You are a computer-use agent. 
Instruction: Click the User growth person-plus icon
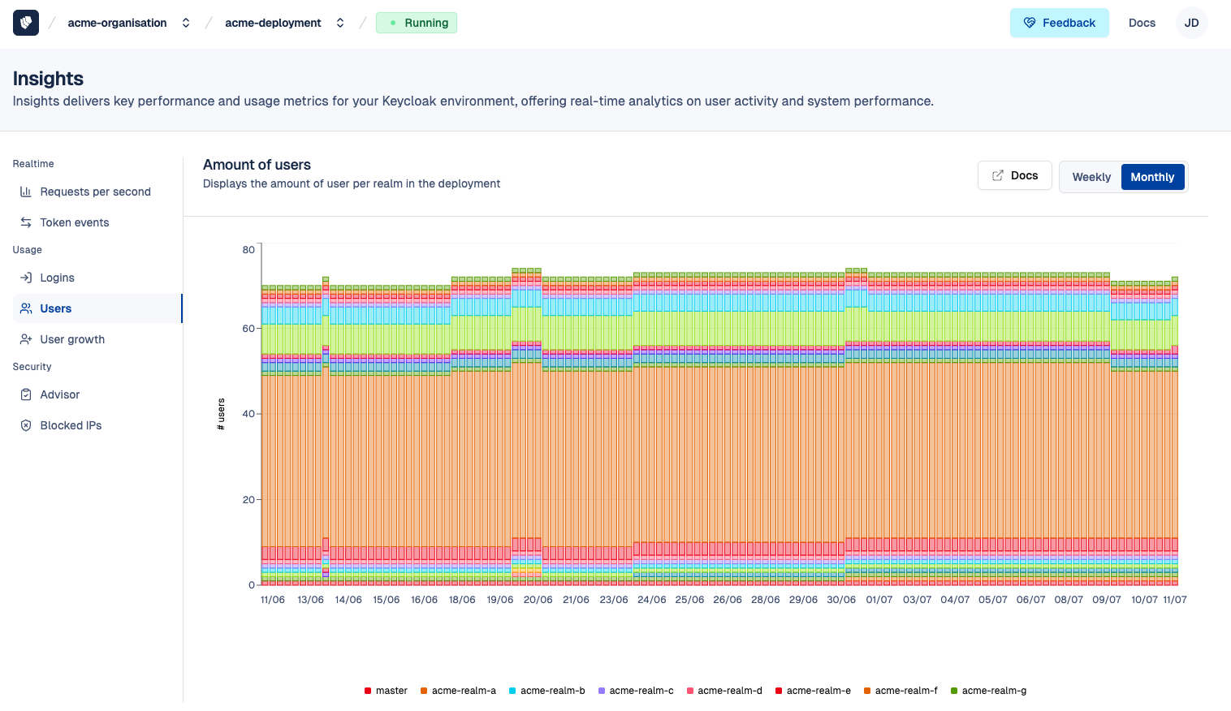click(x=26, y=339)
